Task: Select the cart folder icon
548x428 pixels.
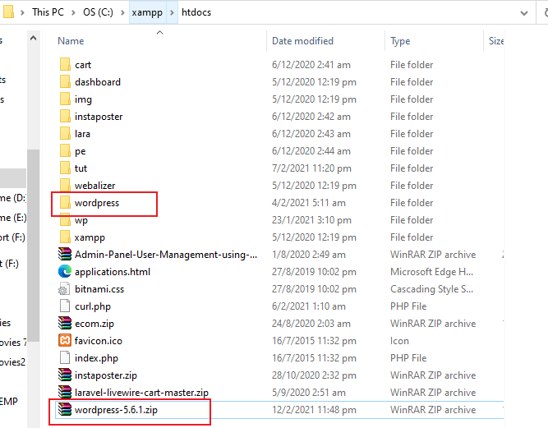Action: click(65, 65)
